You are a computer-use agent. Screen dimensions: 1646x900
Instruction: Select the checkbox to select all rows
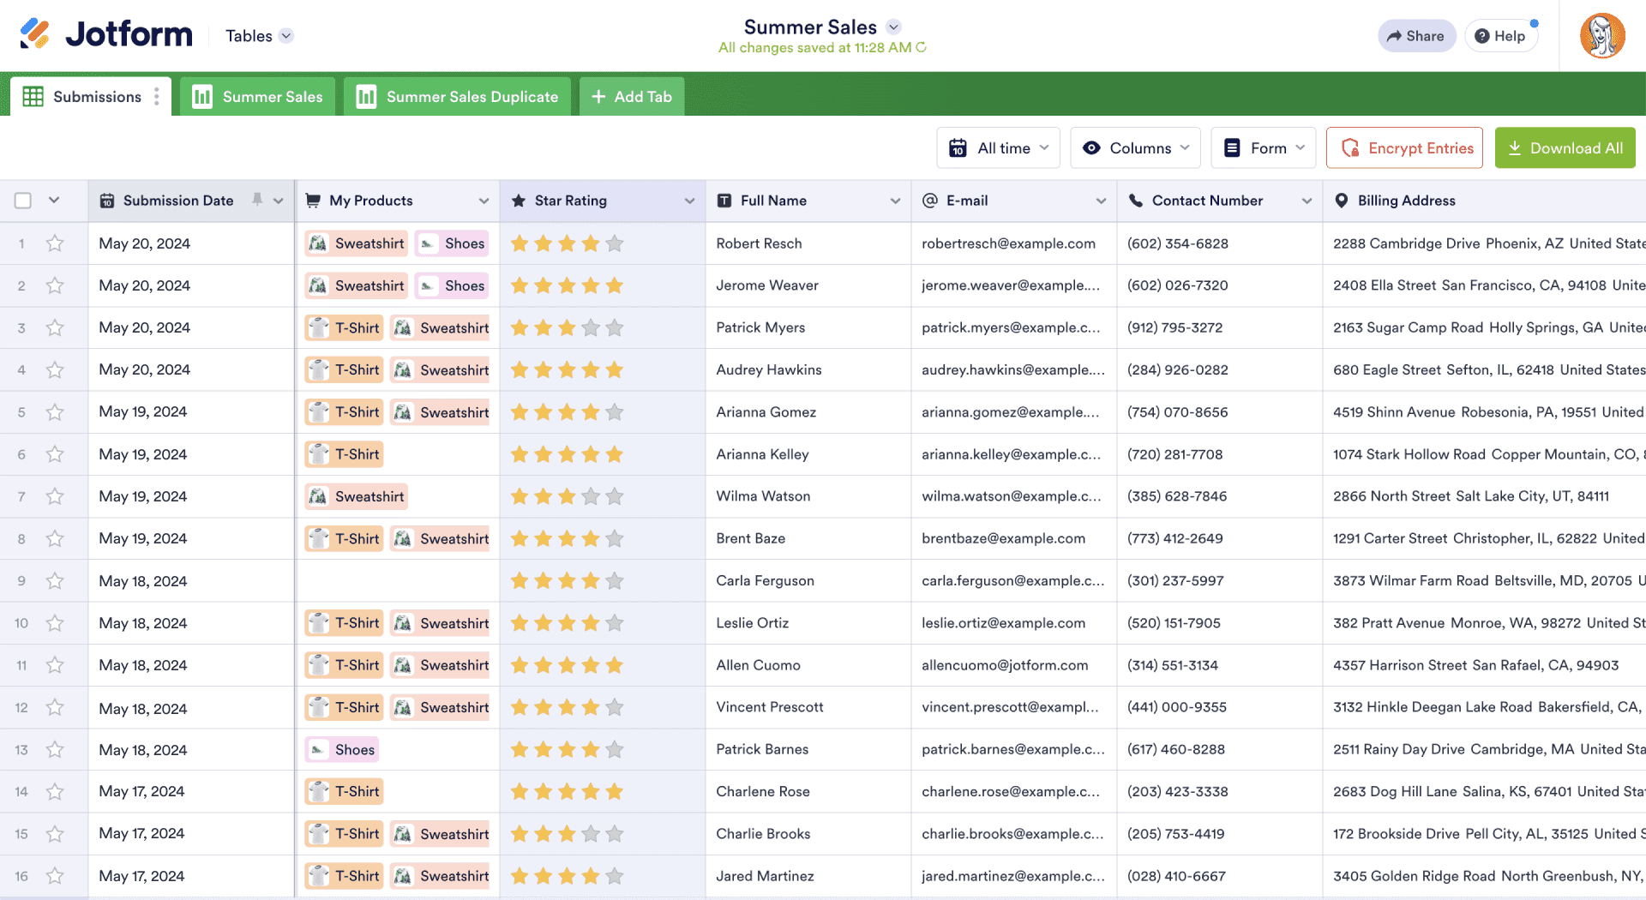click(22, 200)
